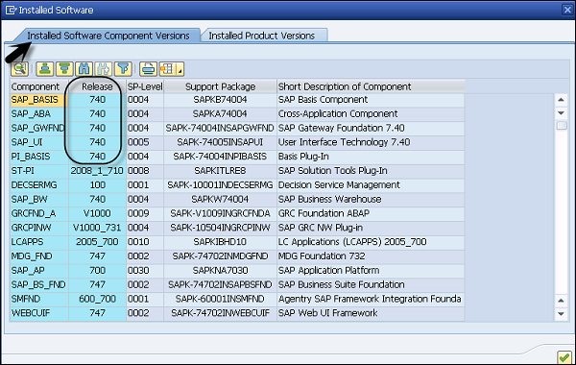
Task: Click the SP-Level column header
Action: coord(145,86)
